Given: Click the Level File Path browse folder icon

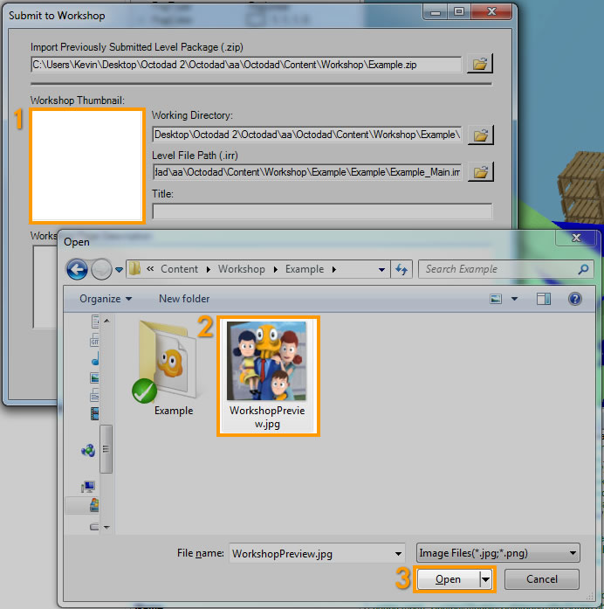Looking at the screenshot, I should (x=481, y=171).
